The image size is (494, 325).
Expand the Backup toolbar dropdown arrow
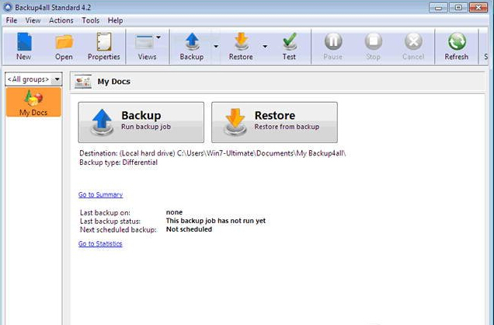216,47
